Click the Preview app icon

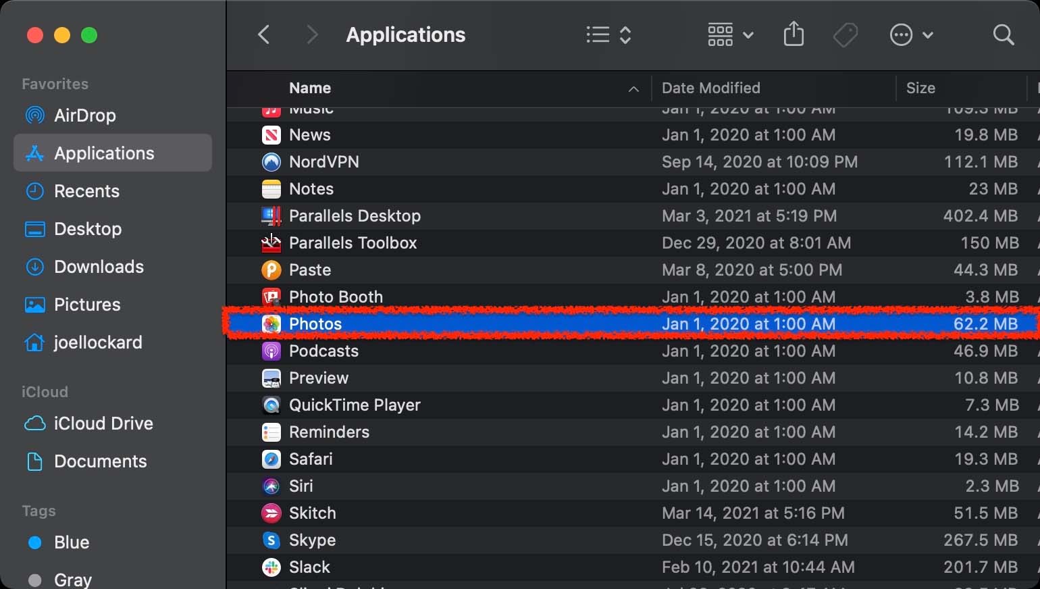coord(271,378)
